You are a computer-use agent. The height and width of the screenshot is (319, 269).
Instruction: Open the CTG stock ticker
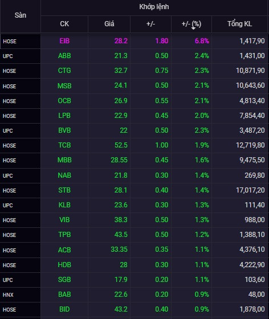(x=64, y=71)
